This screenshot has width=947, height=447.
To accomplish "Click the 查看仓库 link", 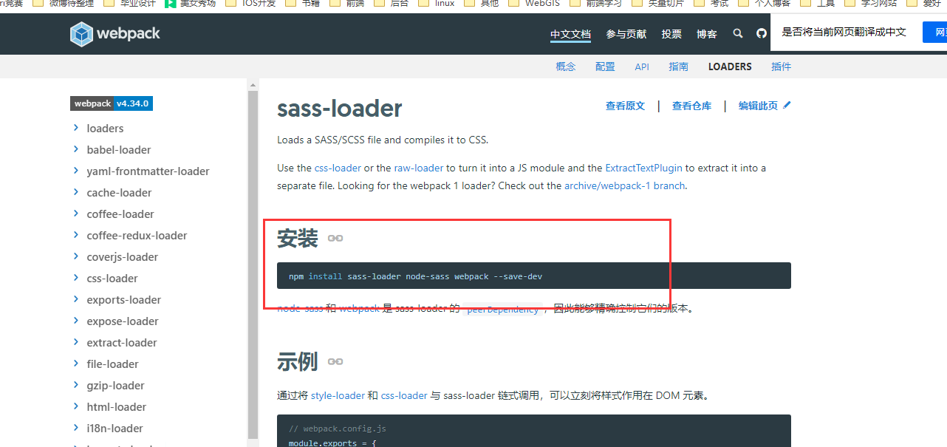I will coord(691,106).
